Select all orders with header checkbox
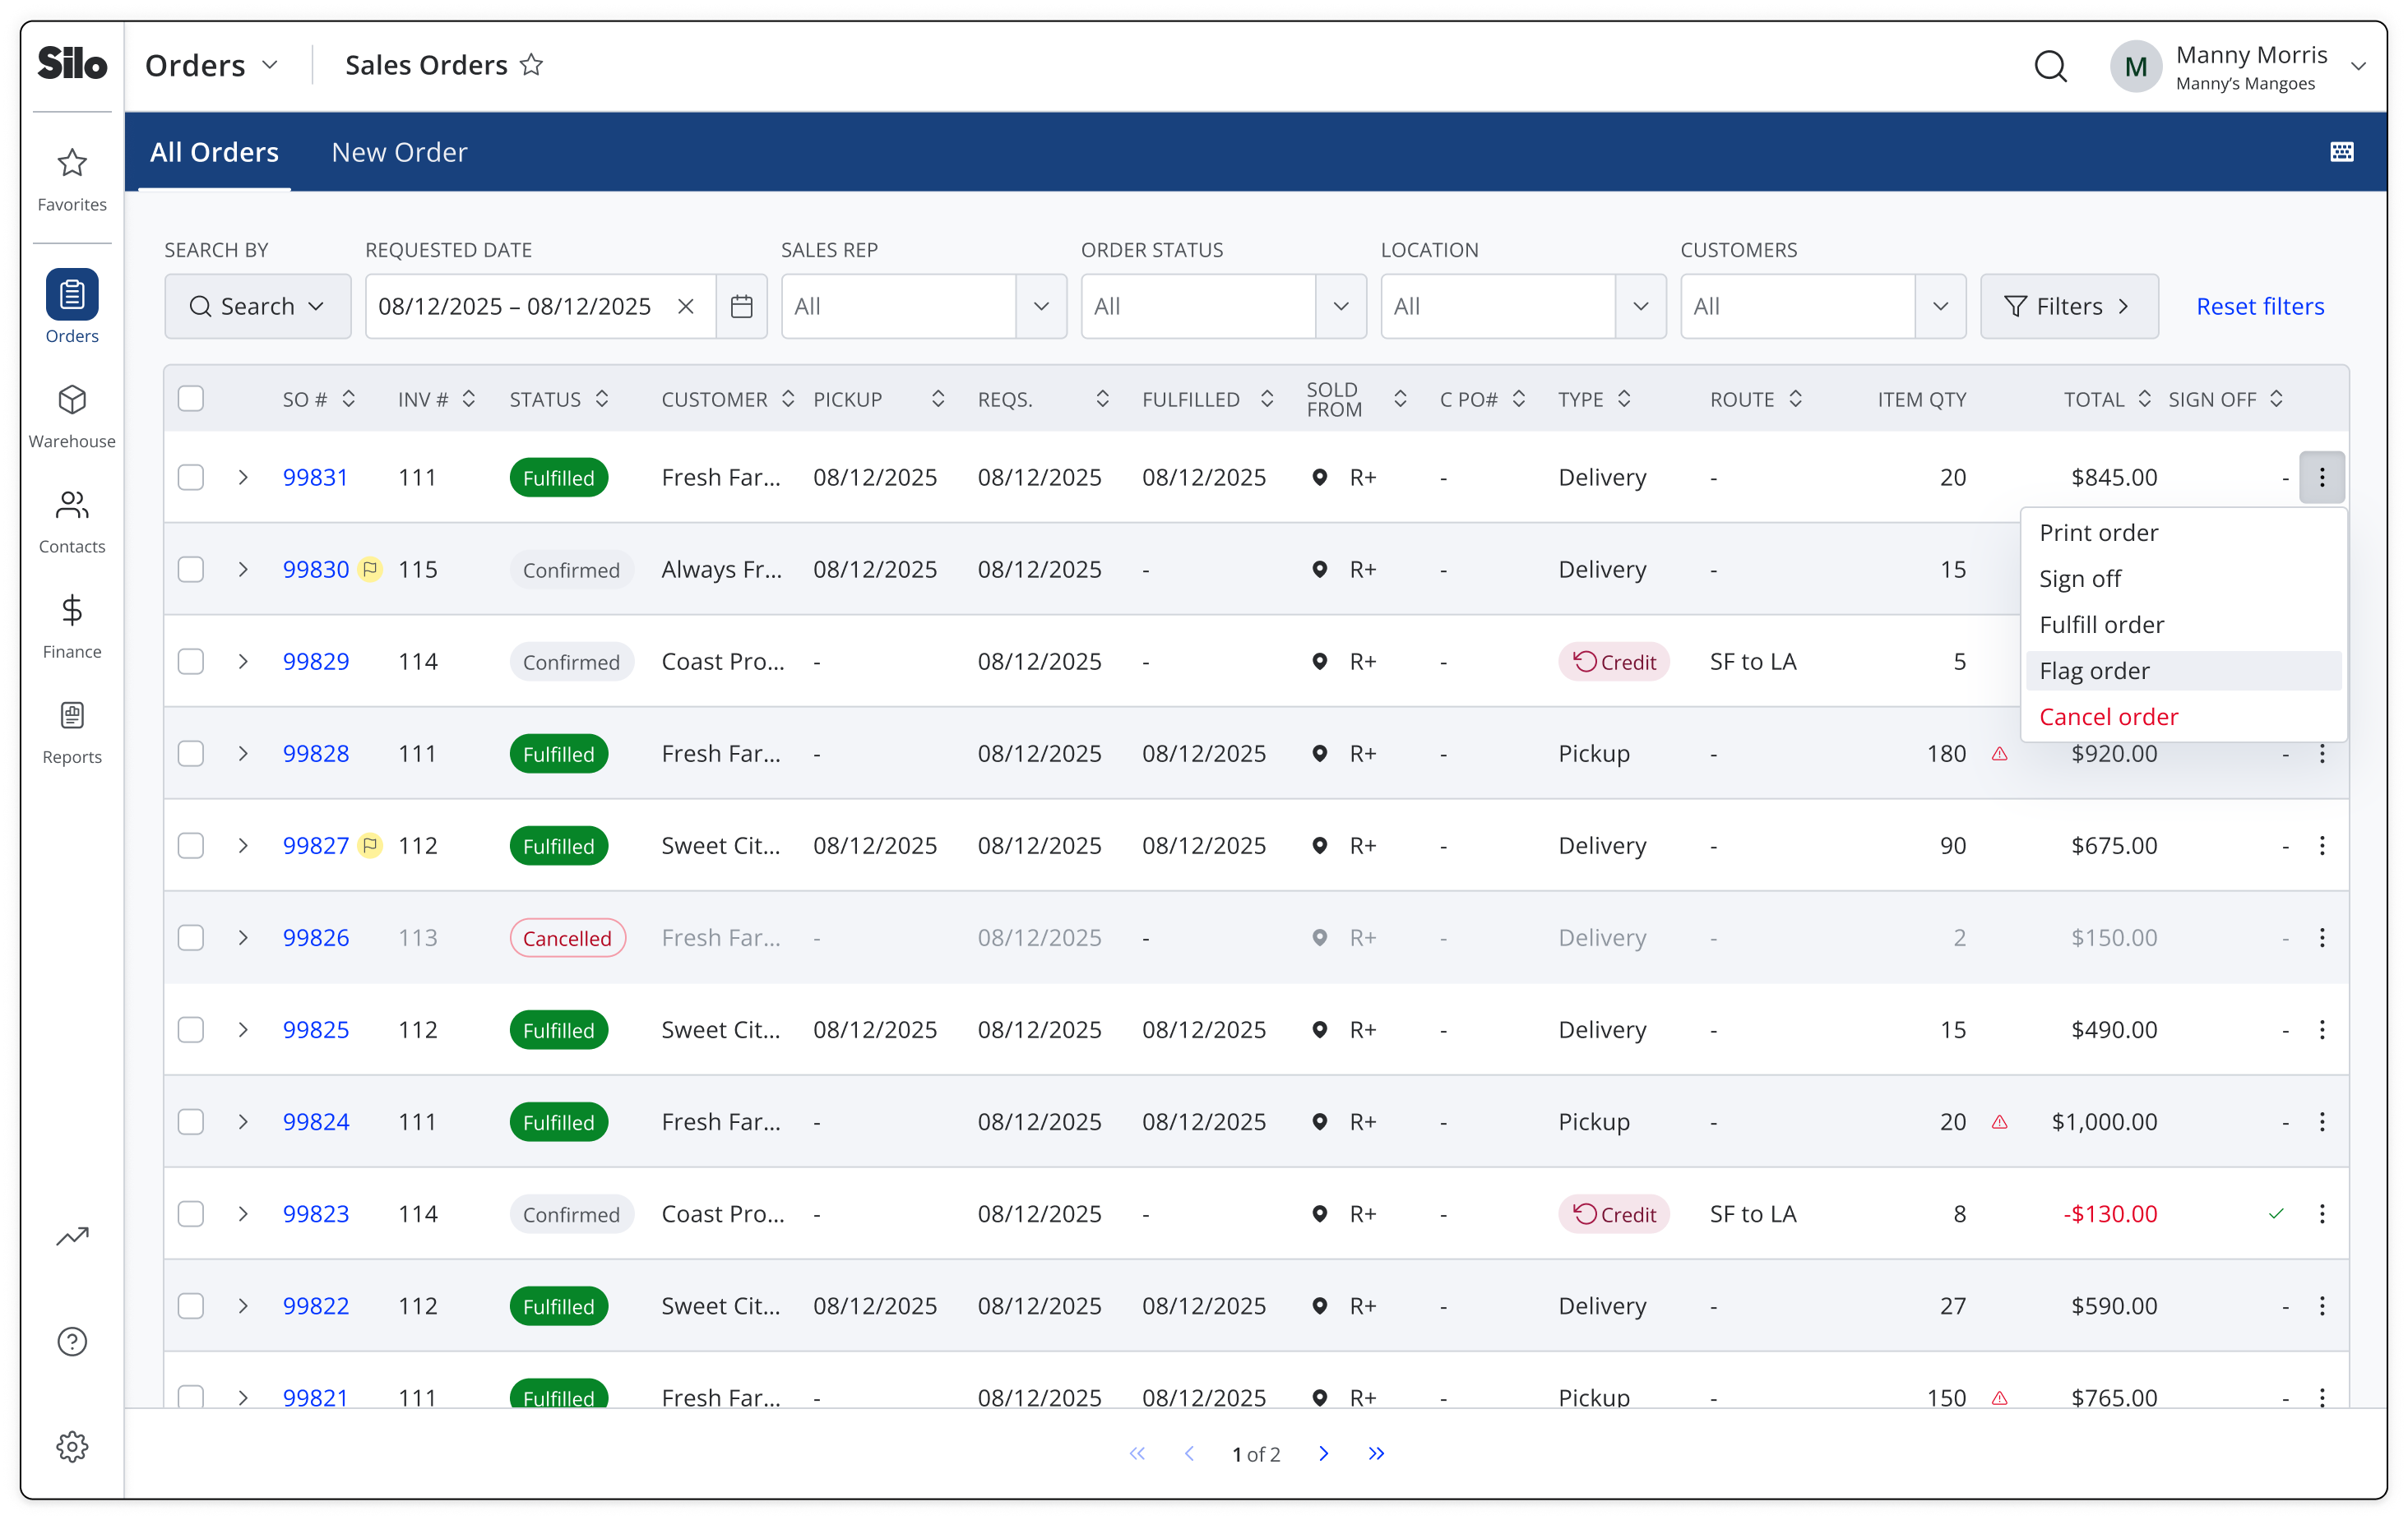 point(191,399)
